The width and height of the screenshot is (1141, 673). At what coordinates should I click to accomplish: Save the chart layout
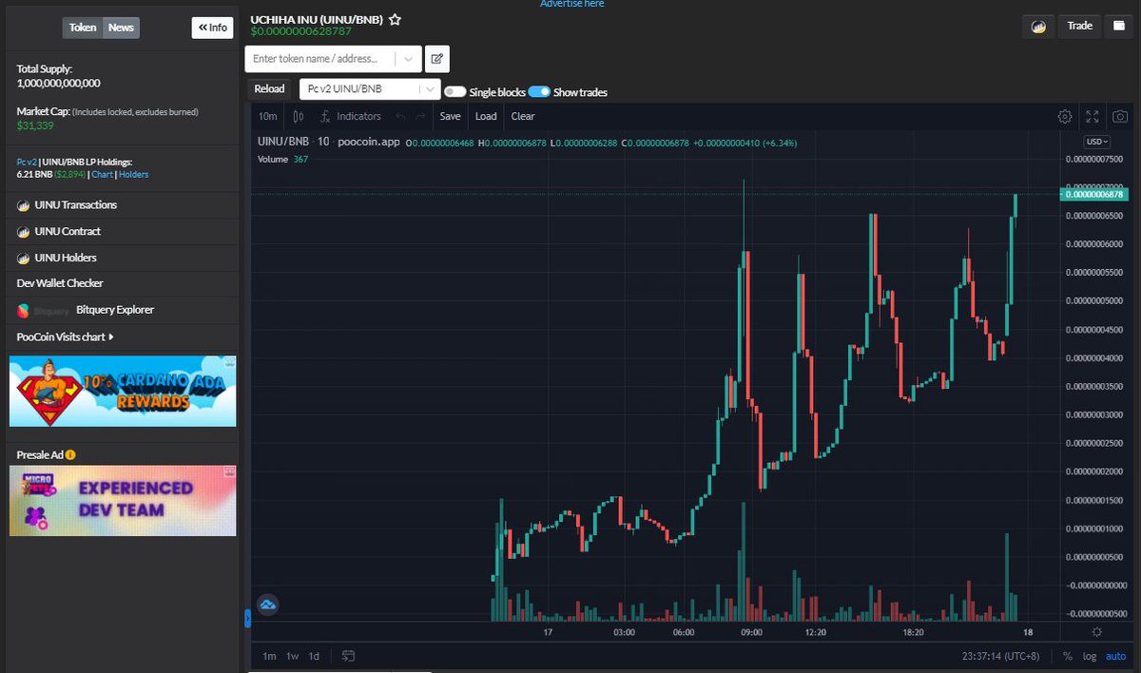(450, 116)
